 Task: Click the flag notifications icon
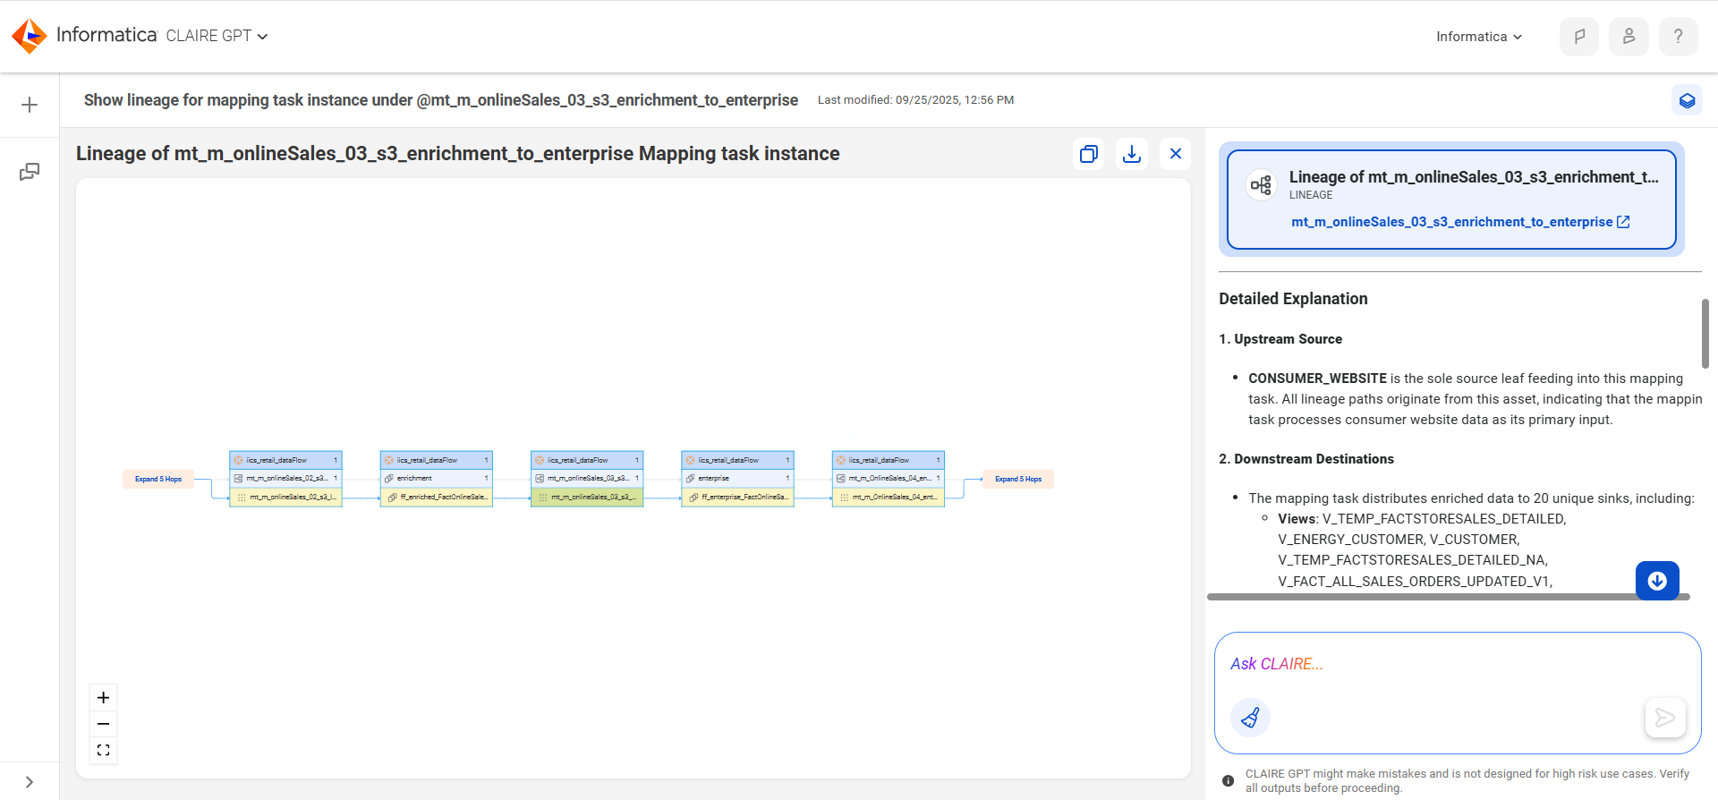[1579, 37]
